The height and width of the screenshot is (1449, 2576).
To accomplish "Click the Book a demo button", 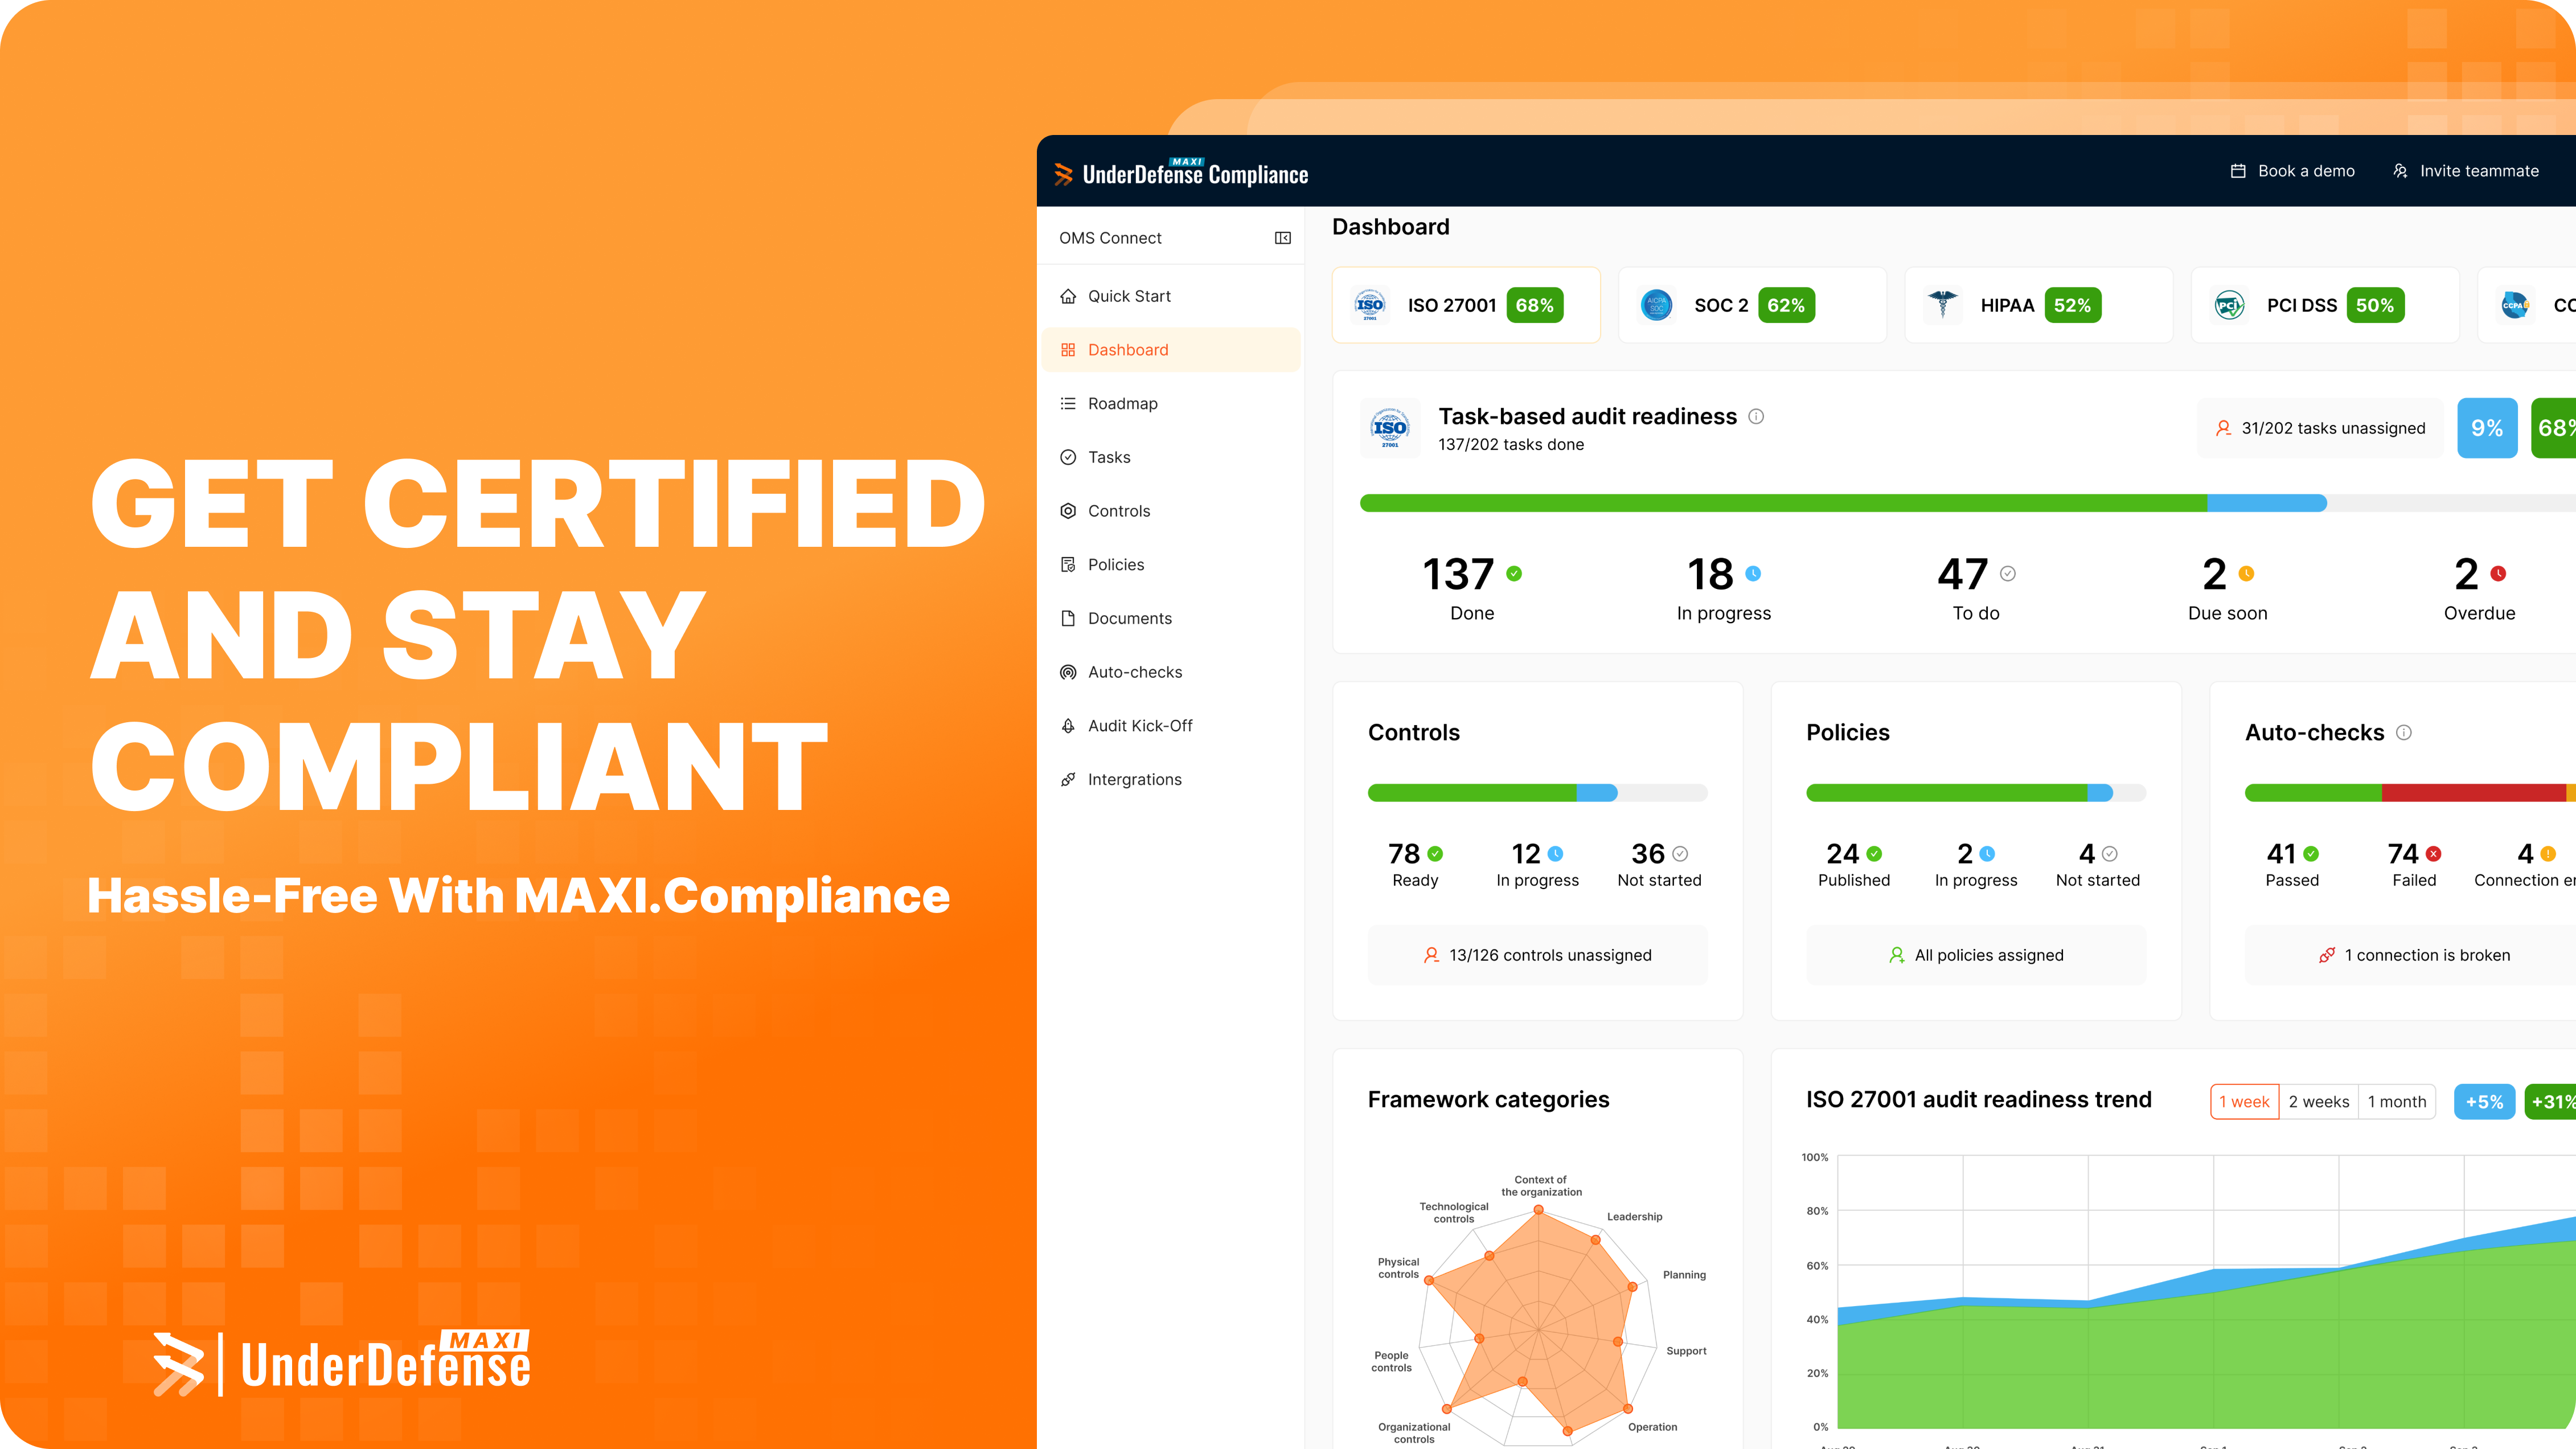I will pos(2292,170).
